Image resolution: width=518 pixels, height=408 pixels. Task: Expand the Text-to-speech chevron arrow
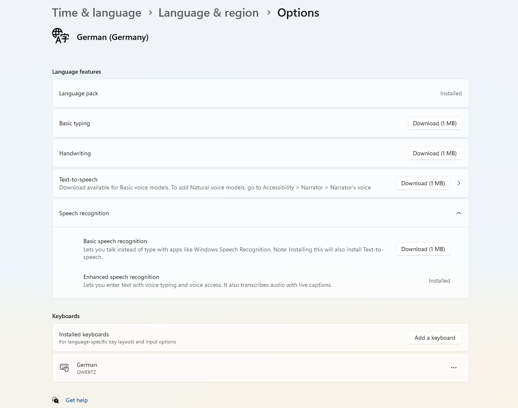pos(459,183)
